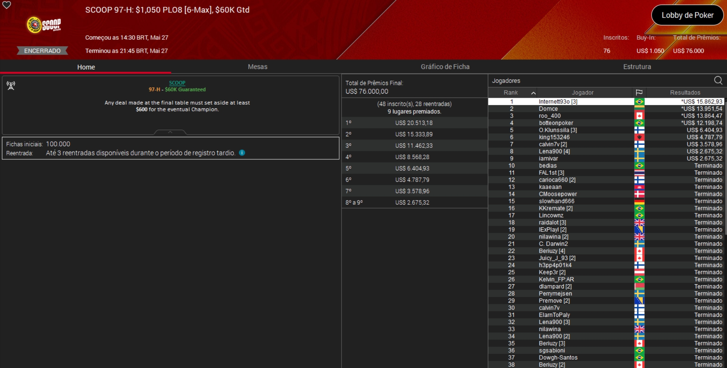
Task: Click the SCOOP logo
Action: [44, 25]
